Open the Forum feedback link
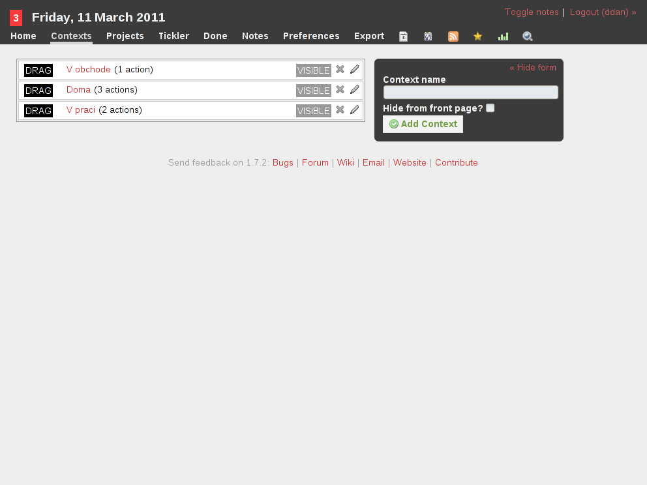Screen dimensions: 647x485 click(x=315, y=162)
